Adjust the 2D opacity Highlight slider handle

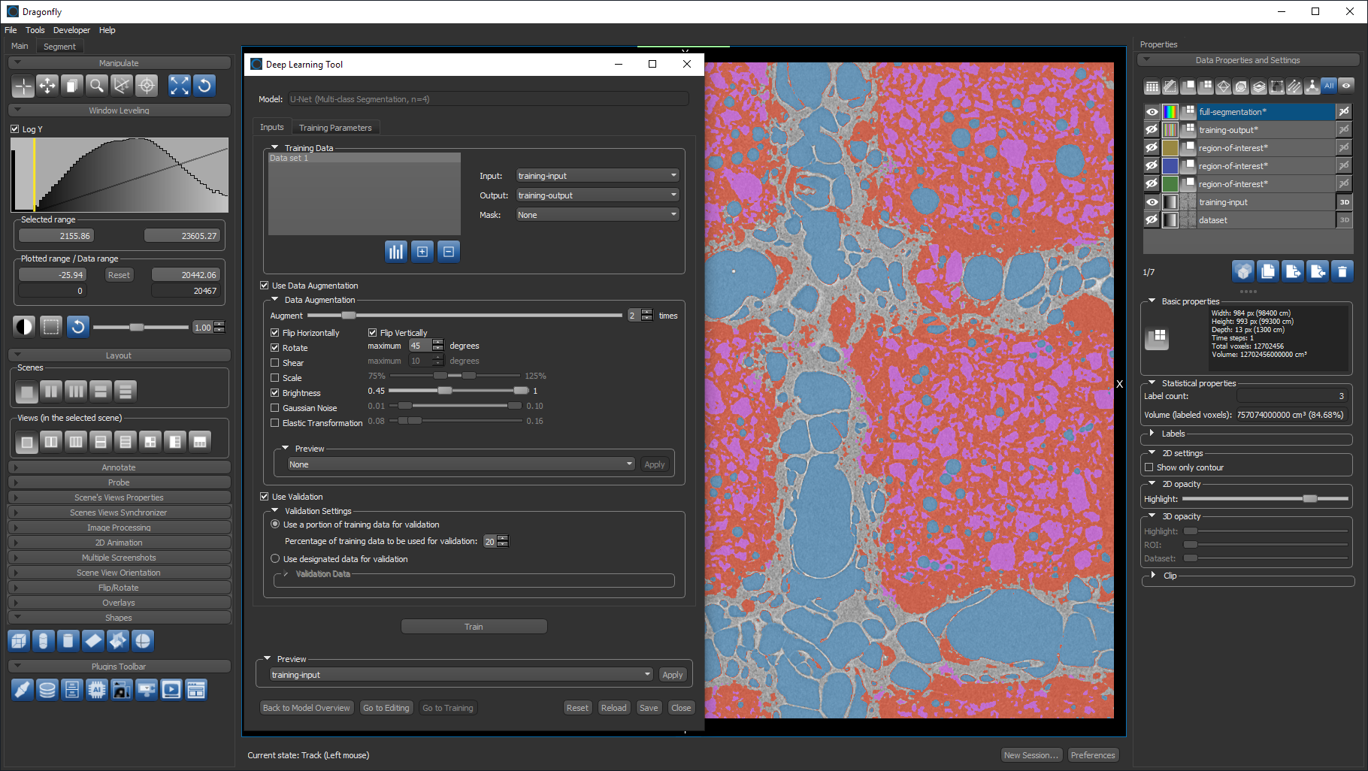tap(1310, 499)
